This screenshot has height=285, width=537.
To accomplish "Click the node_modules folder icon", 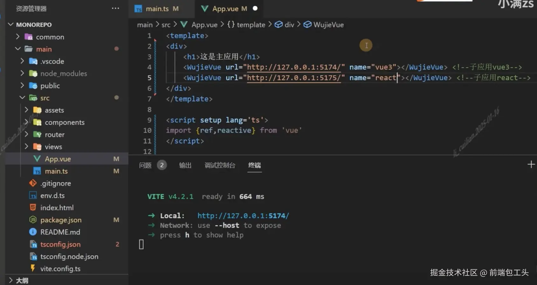I will (33, 73).
